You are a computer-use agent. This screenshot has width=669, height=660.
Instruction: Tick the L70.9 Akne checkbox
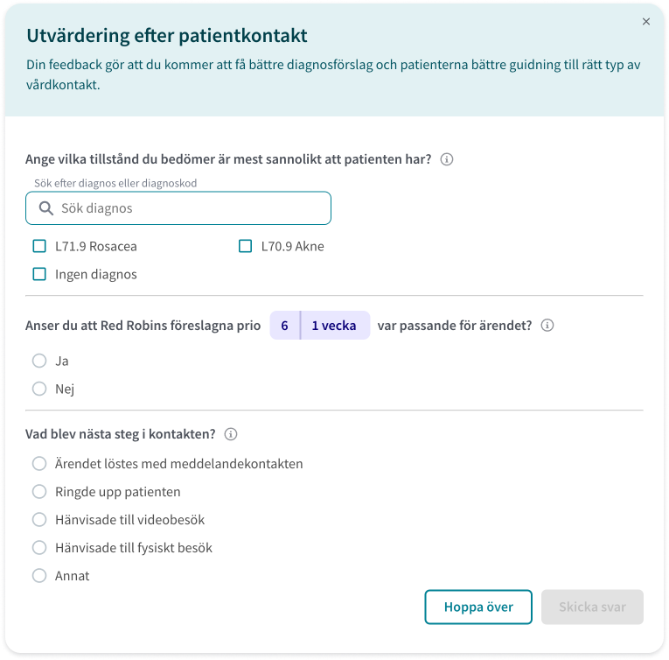pos(246,246)
